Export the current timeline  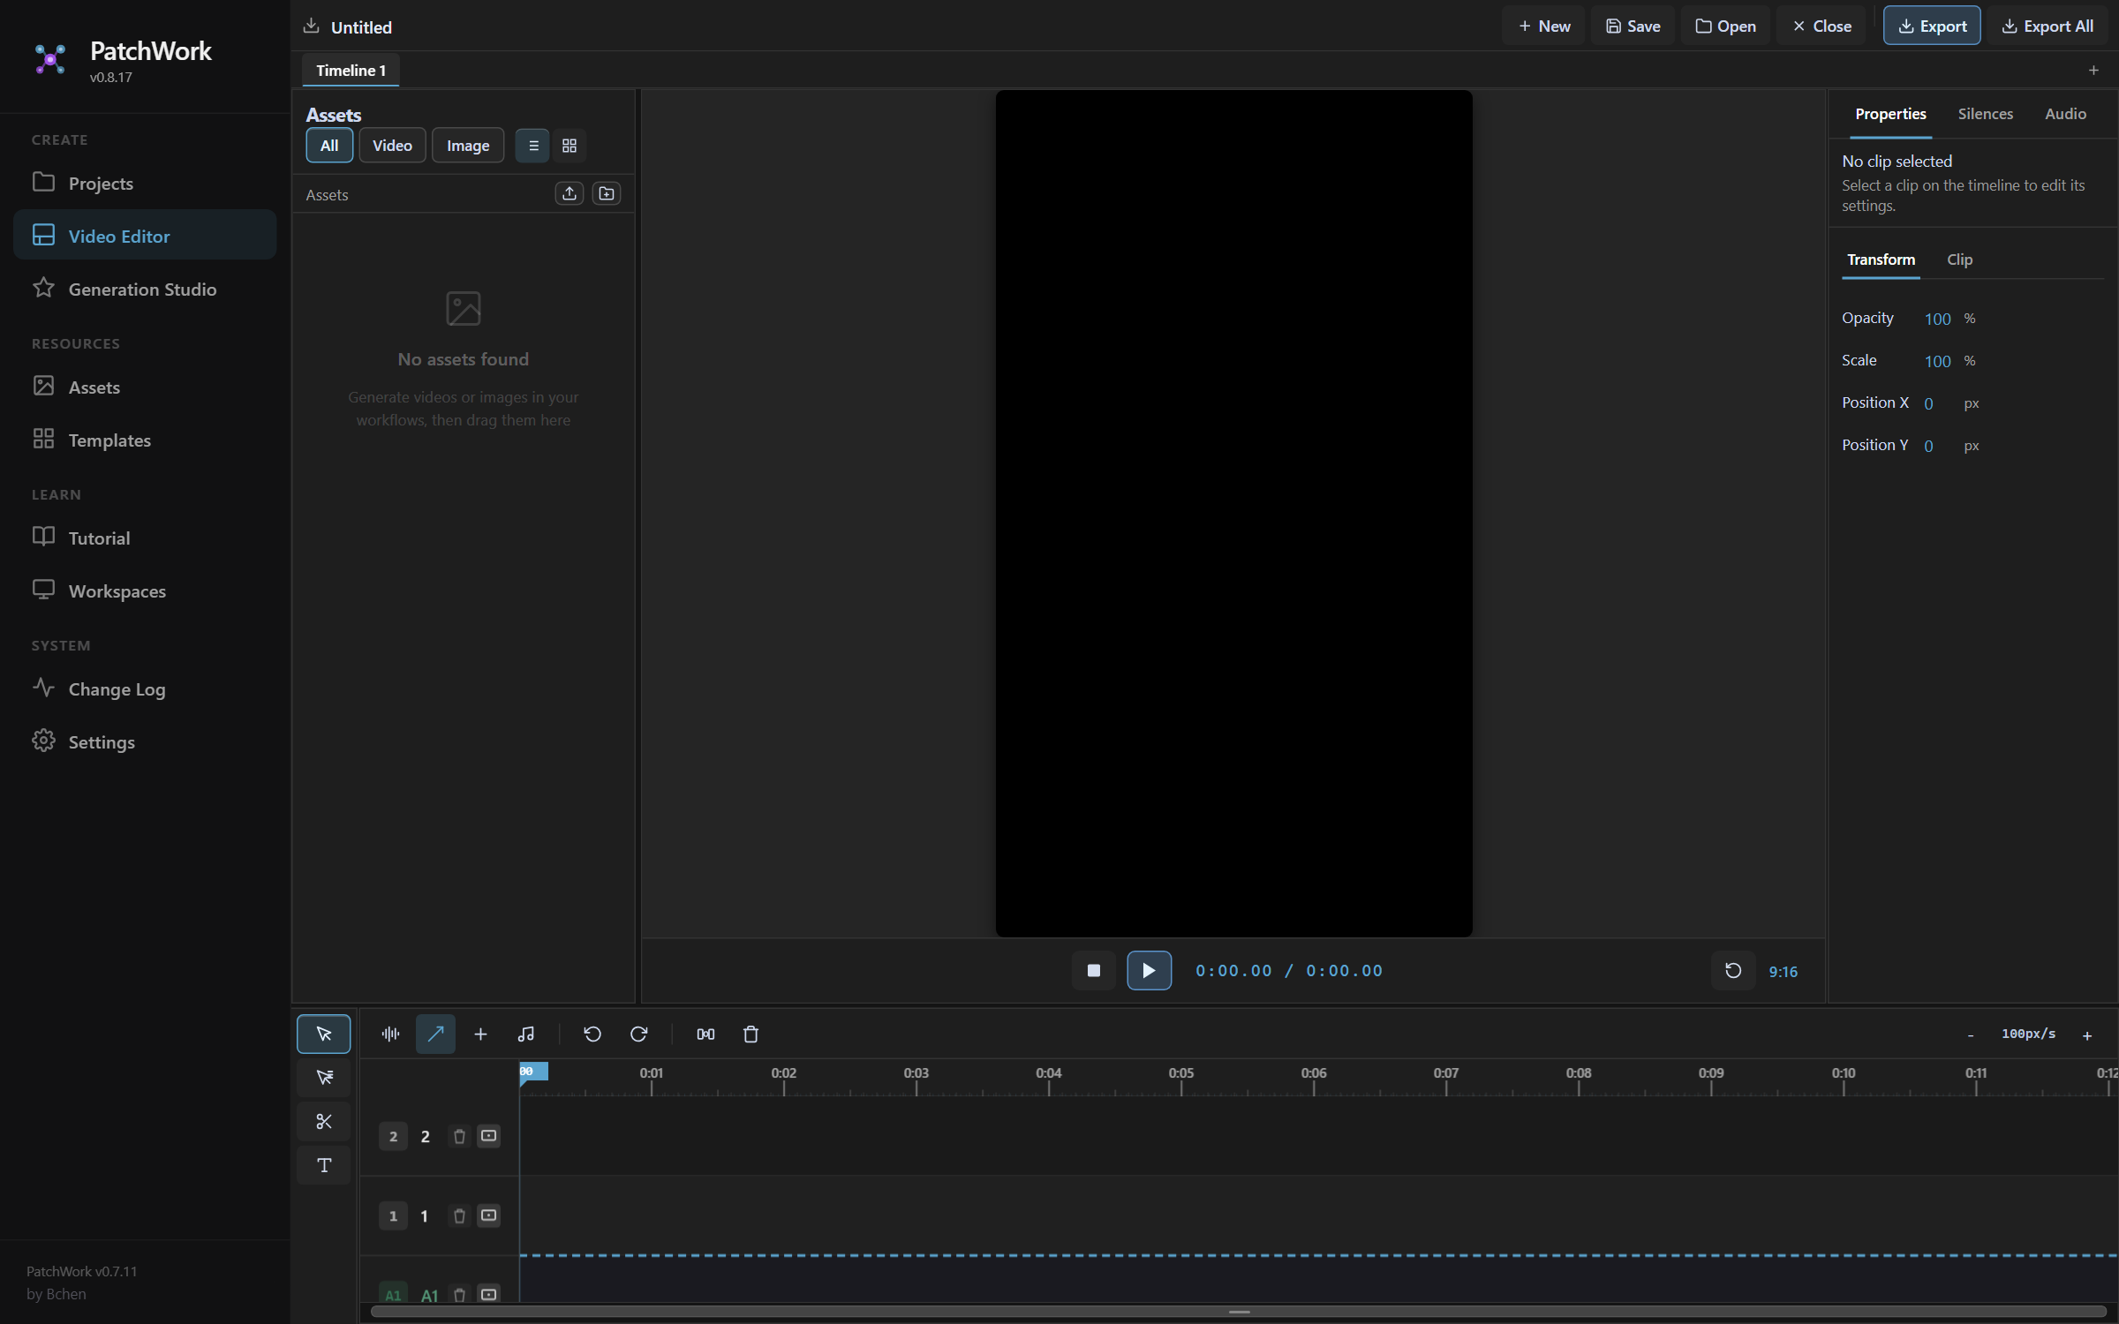1932,26
